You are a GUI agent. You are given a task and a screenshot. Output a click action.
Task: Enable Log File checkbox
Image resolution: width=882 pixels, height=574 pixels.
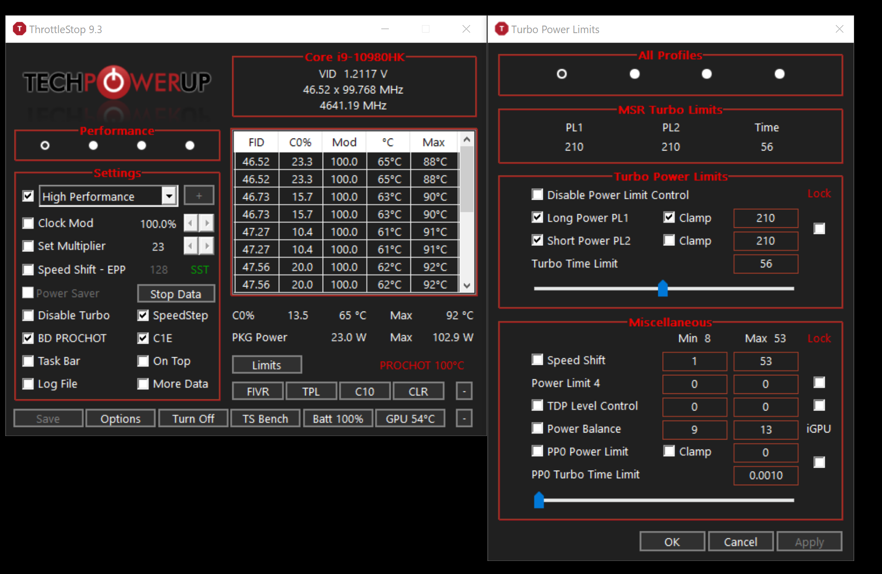(x=28, y=384)
